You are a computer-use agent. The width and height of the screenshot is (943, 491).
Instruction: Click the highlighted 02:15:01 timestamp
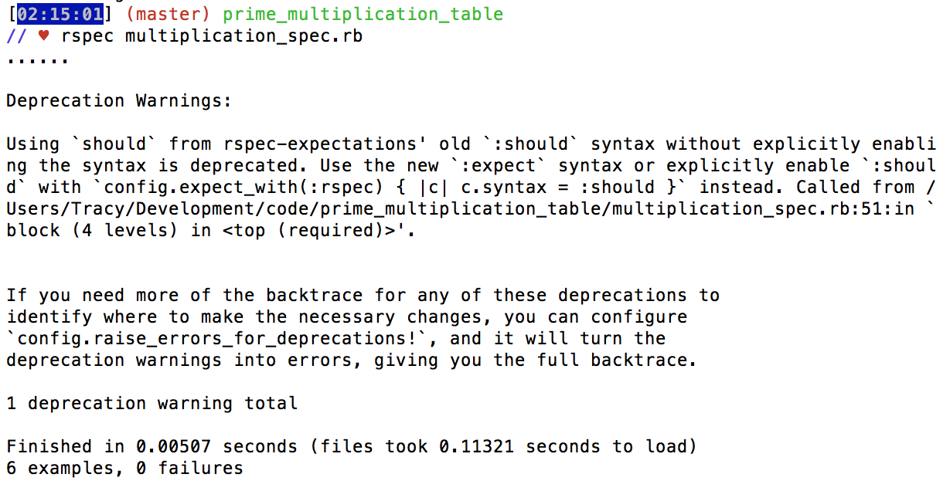click(x=60, y=15)
